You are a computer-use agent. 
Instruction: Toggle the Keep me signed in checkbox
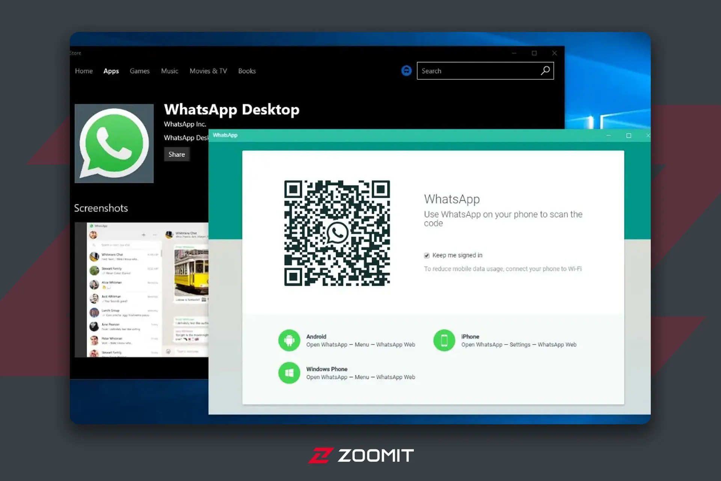(x=427, y=256)
